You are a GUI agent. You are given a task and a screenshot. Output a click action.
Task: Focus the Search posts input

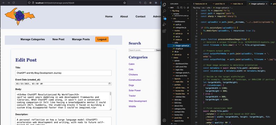[x=142, y=50]
